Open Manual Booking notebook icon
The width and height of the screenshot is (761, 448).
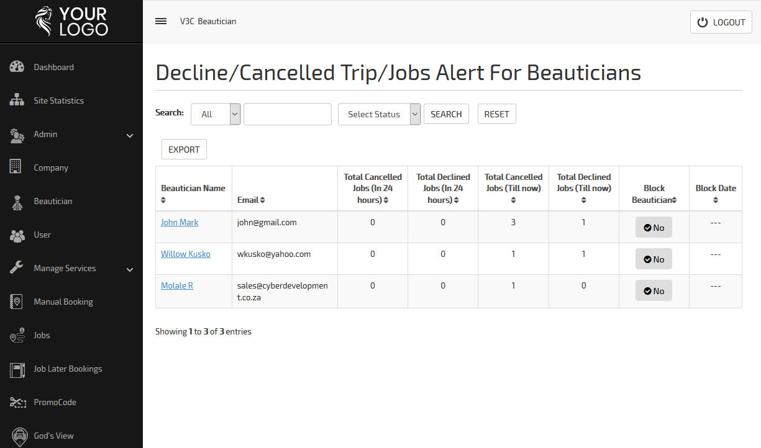[x=17, y=302]
